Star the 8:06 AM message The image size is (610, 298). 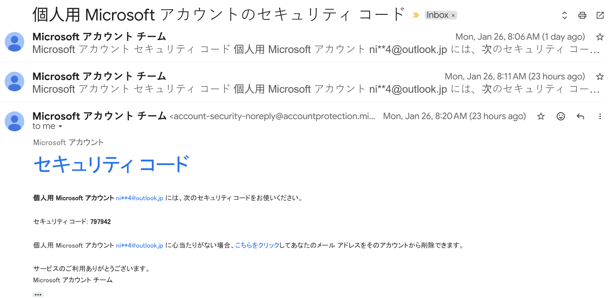coord(600,37)
